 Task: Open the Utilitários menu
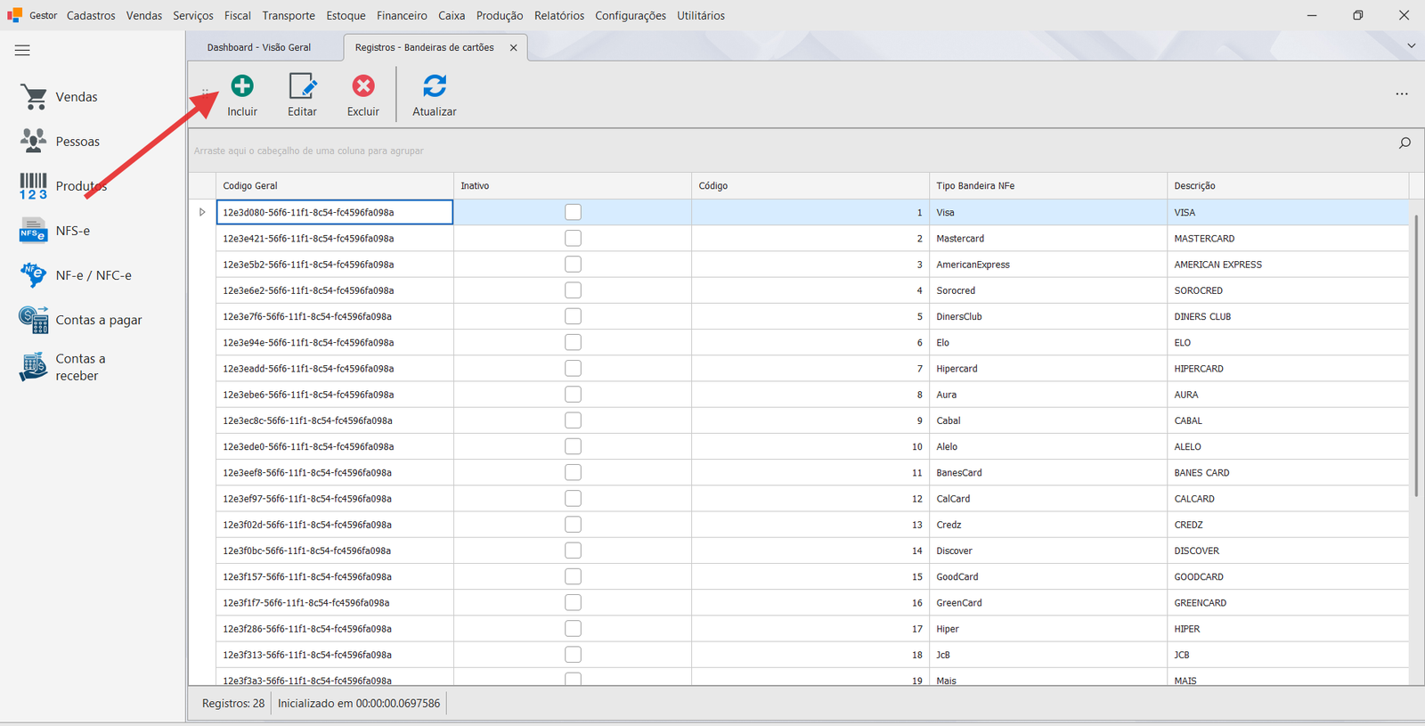[701, 15]
